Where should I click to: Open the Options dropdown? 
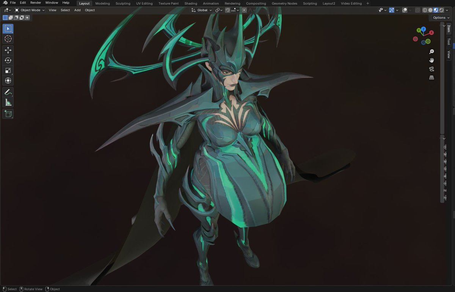(441, 17)
